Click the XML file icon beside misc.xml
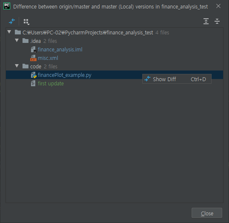Viewport: 229px width, 223px height. [33, 58]
